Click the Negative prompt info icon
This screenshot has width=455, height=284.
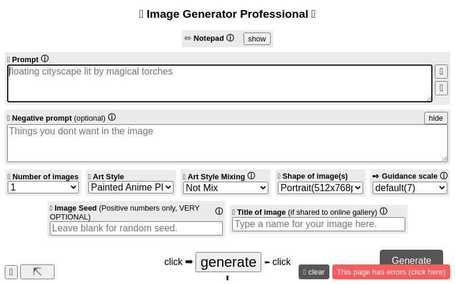pos(111,117)
